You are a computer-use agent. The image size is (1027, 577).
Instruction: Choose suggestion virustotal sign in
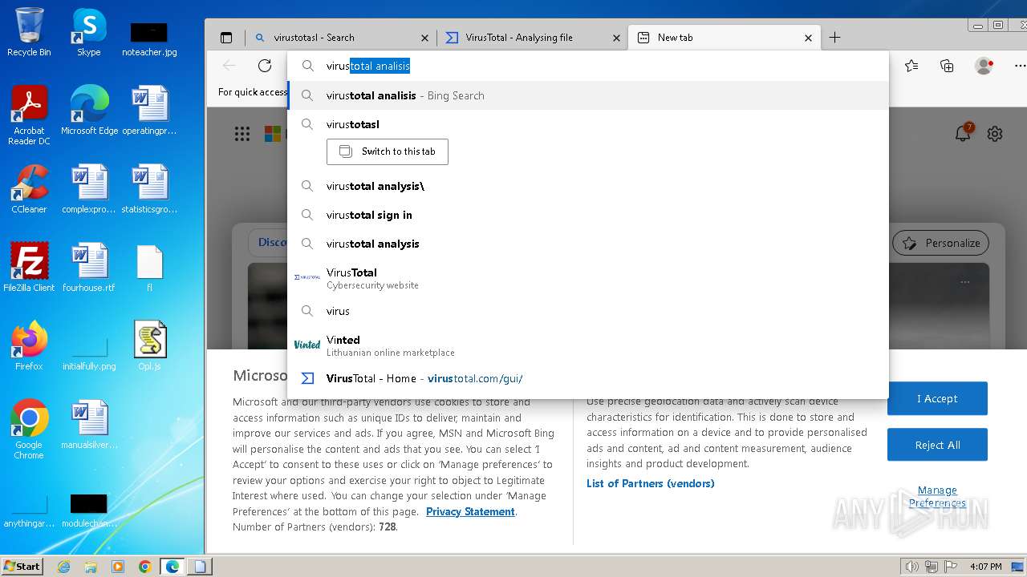pos(588,215)
